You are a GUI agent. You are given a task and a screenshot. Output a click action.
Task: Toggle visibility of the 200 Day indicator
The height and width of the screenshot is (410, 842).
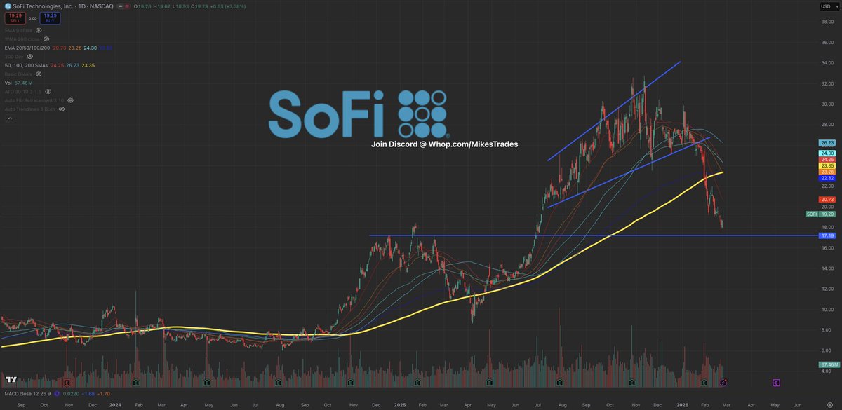(31, 56)
